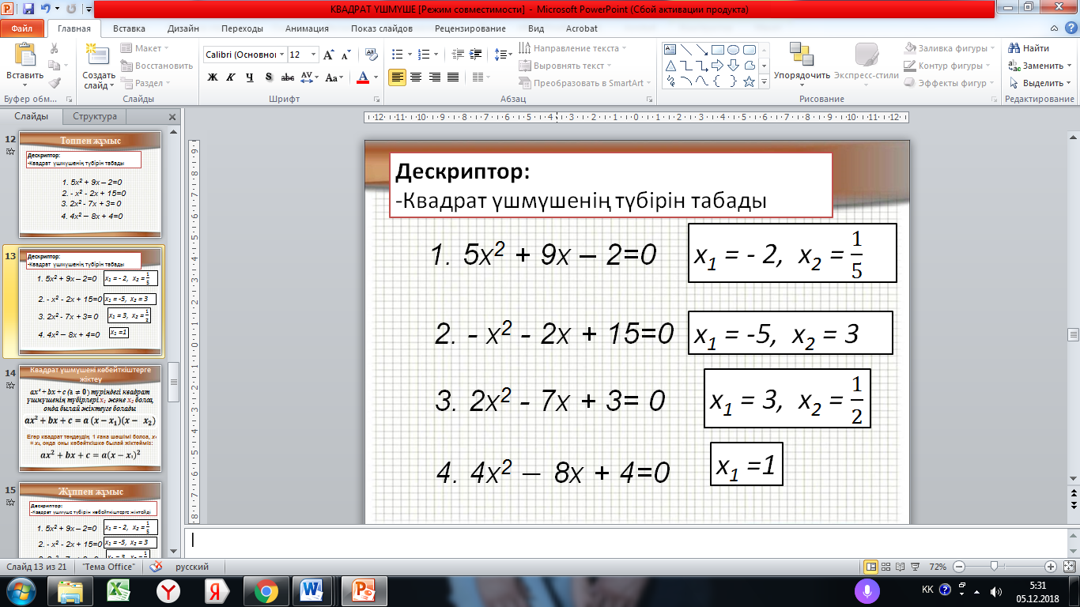This screenshot has height=607, width=1080.
Task: Click the Cut scissors icon
Action: (54, 48)
